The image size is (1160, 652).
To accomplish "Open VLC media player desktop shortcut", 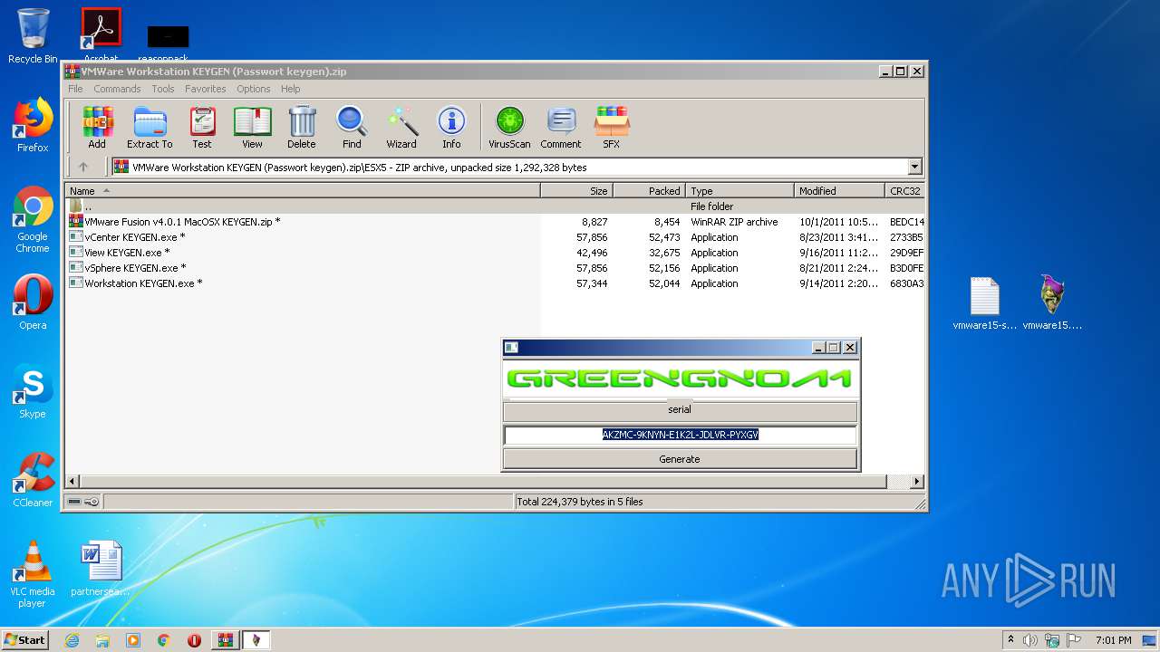I will (33, 574).
